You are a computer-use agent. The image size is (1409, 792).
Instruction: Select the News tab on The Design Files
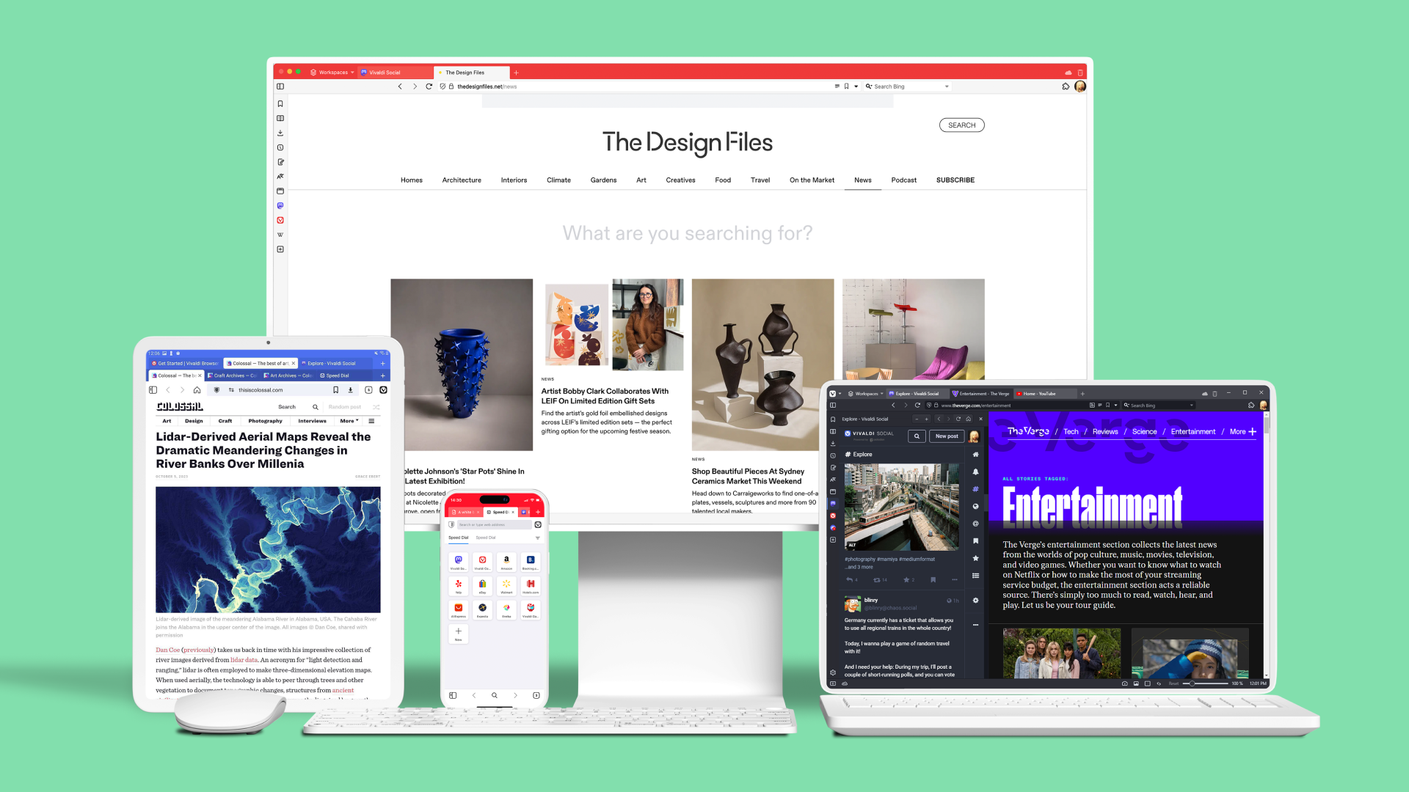[862, 180]
